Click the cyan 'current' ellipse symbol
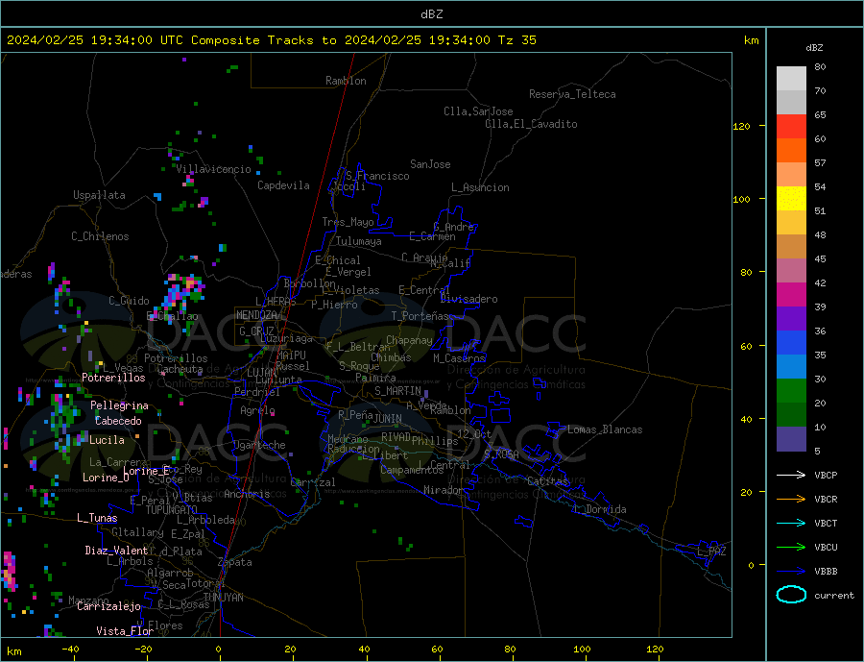The width and height of the screenshot is (864, 662). 791,595
